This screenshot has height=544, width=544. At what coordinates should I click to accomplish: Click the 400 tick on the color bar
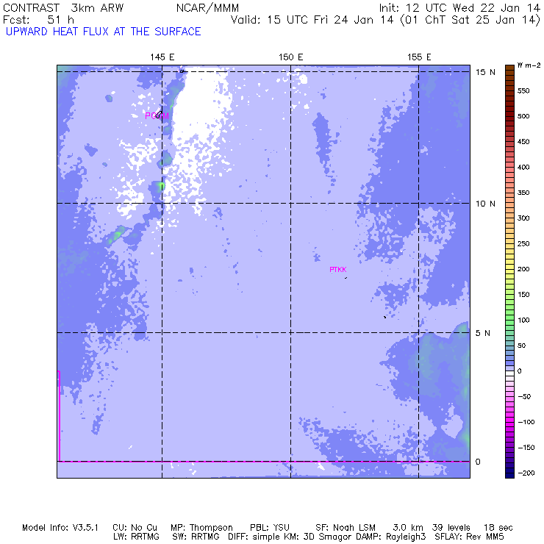pos(523,167)
